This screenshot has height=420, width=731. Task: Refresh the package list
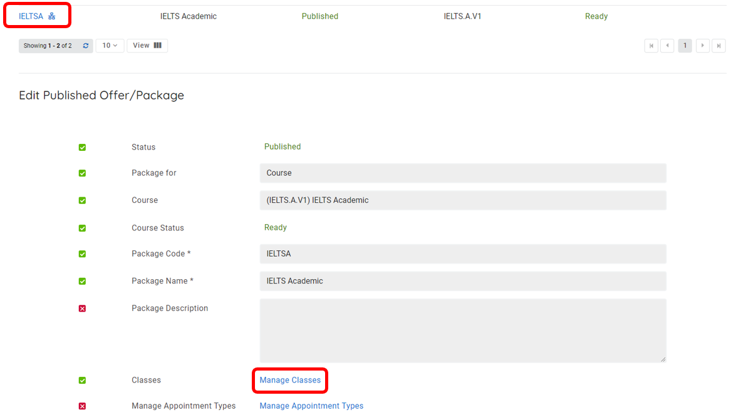coord(86,46)
